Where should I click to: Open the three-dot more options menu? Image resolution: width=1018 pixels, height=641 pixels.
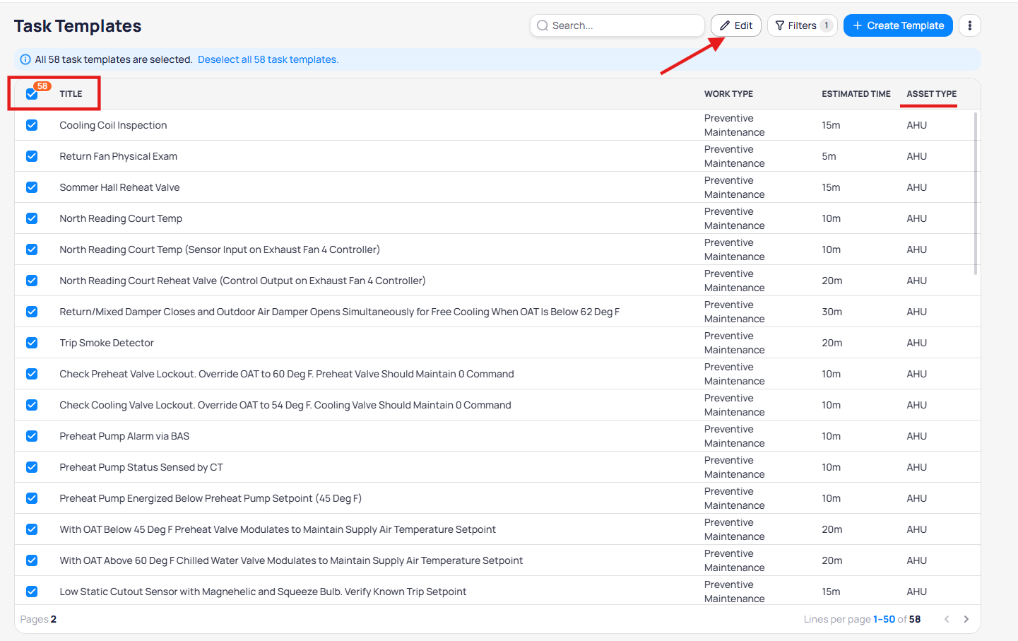point(969,25)
